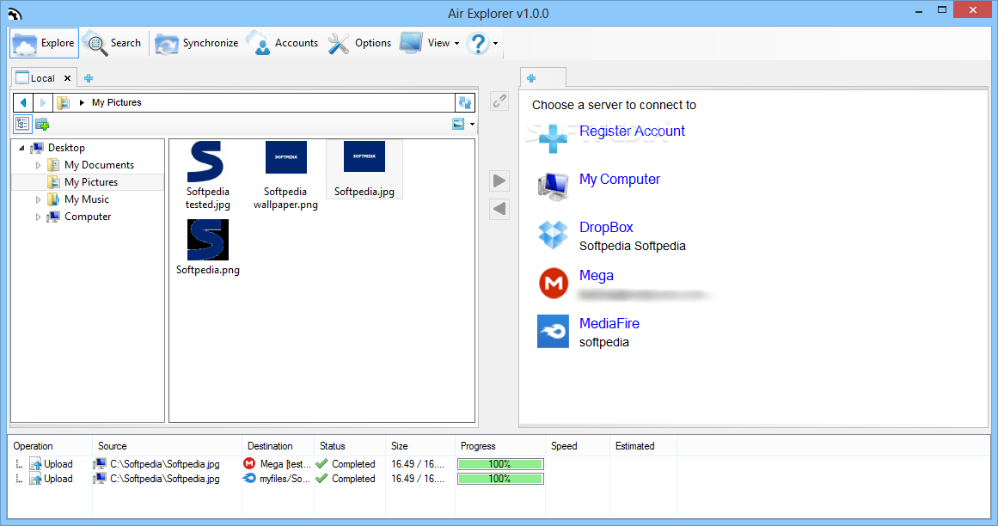Select the Upload row destined for Mega
The image size is (998, 526).
(279, 464)
